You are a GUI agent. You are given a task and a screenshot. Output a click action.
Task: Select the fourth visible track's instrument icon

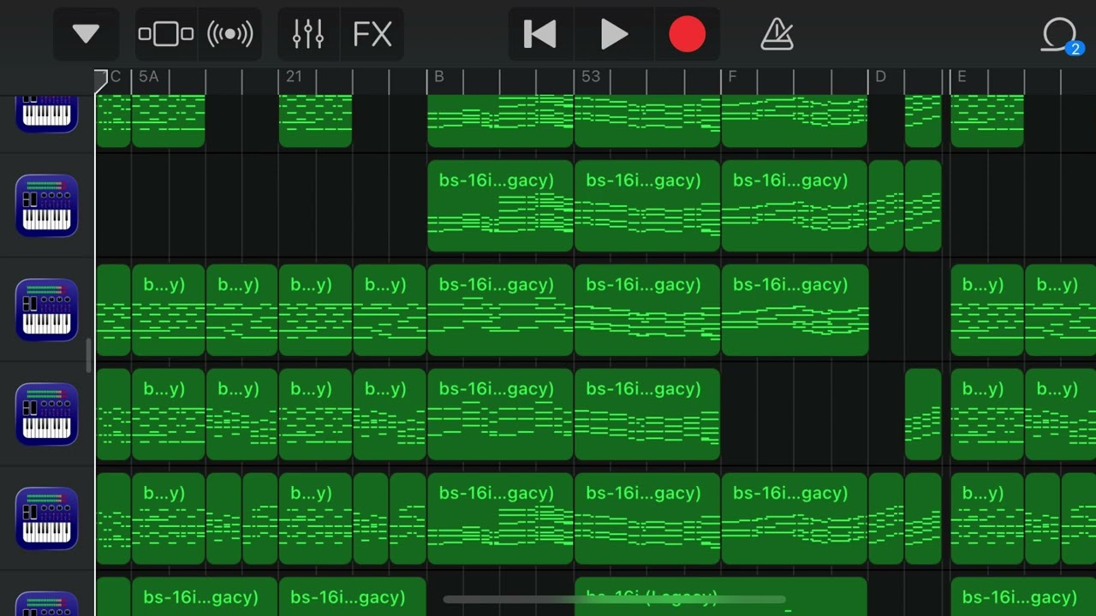[46, 414]
